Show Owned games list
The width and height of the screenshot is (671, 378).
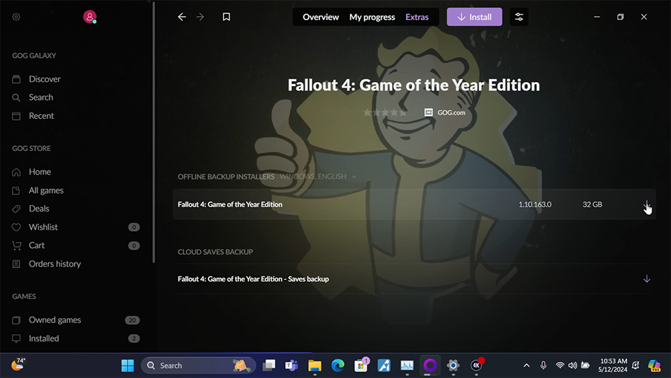point(55,320)
